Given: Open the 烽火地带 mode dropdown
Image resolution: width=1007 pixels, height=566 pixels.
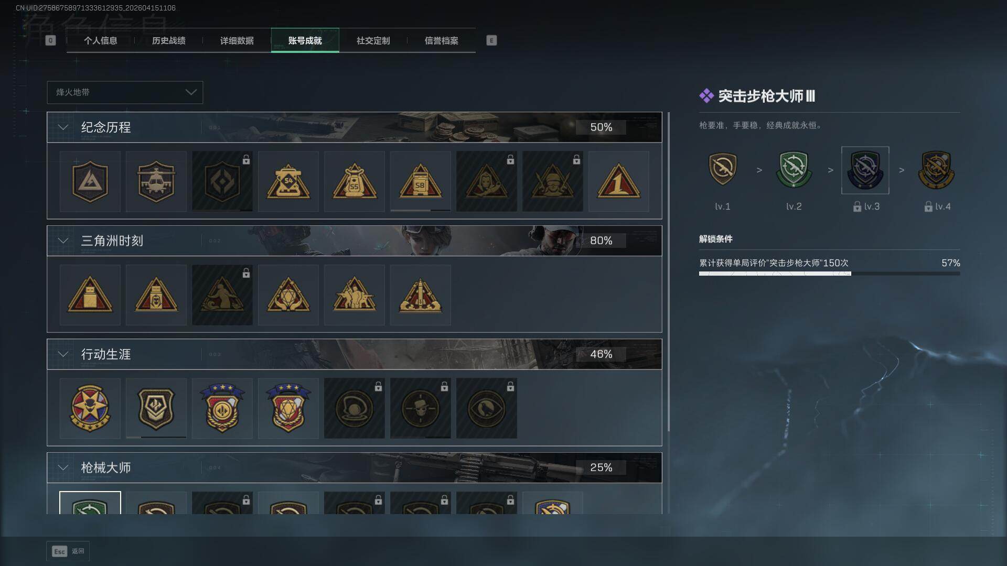Looking at the screenshot, I should (125, 92).
